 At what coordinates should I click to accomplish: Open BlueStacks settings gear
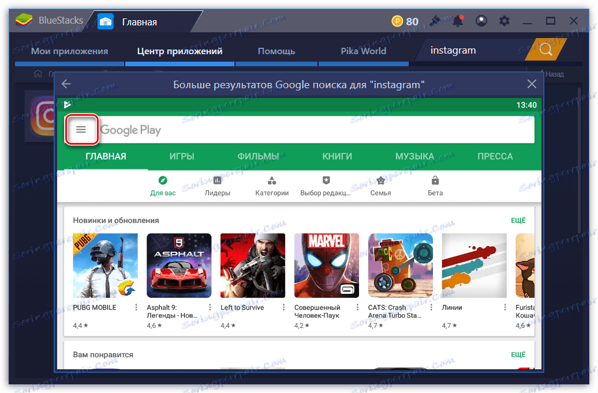point(504,21)
